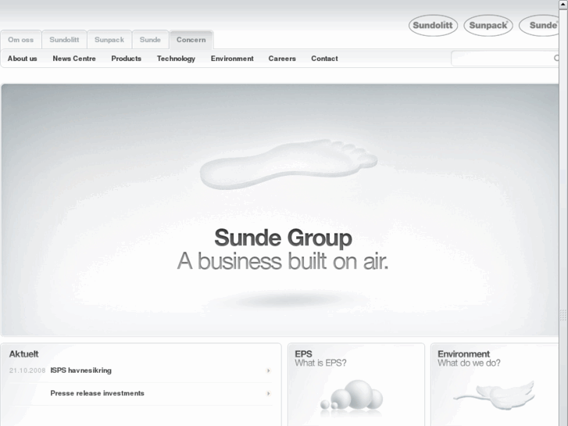Image resolution: width=568 pixels, height=426 pixels.
Task: Click the arrow beside Presse release investments
Action: (x=269, y=393)
